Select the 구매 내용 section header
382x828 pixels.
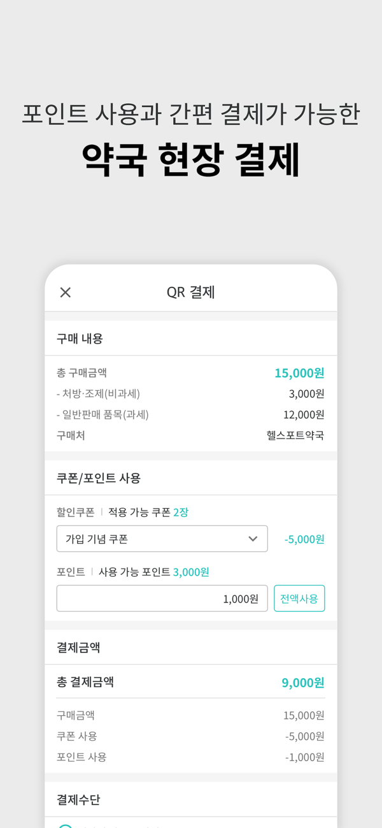(80, 338)
